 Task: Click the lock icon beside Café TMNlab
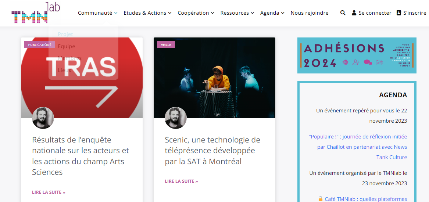[x=321, y=199]
